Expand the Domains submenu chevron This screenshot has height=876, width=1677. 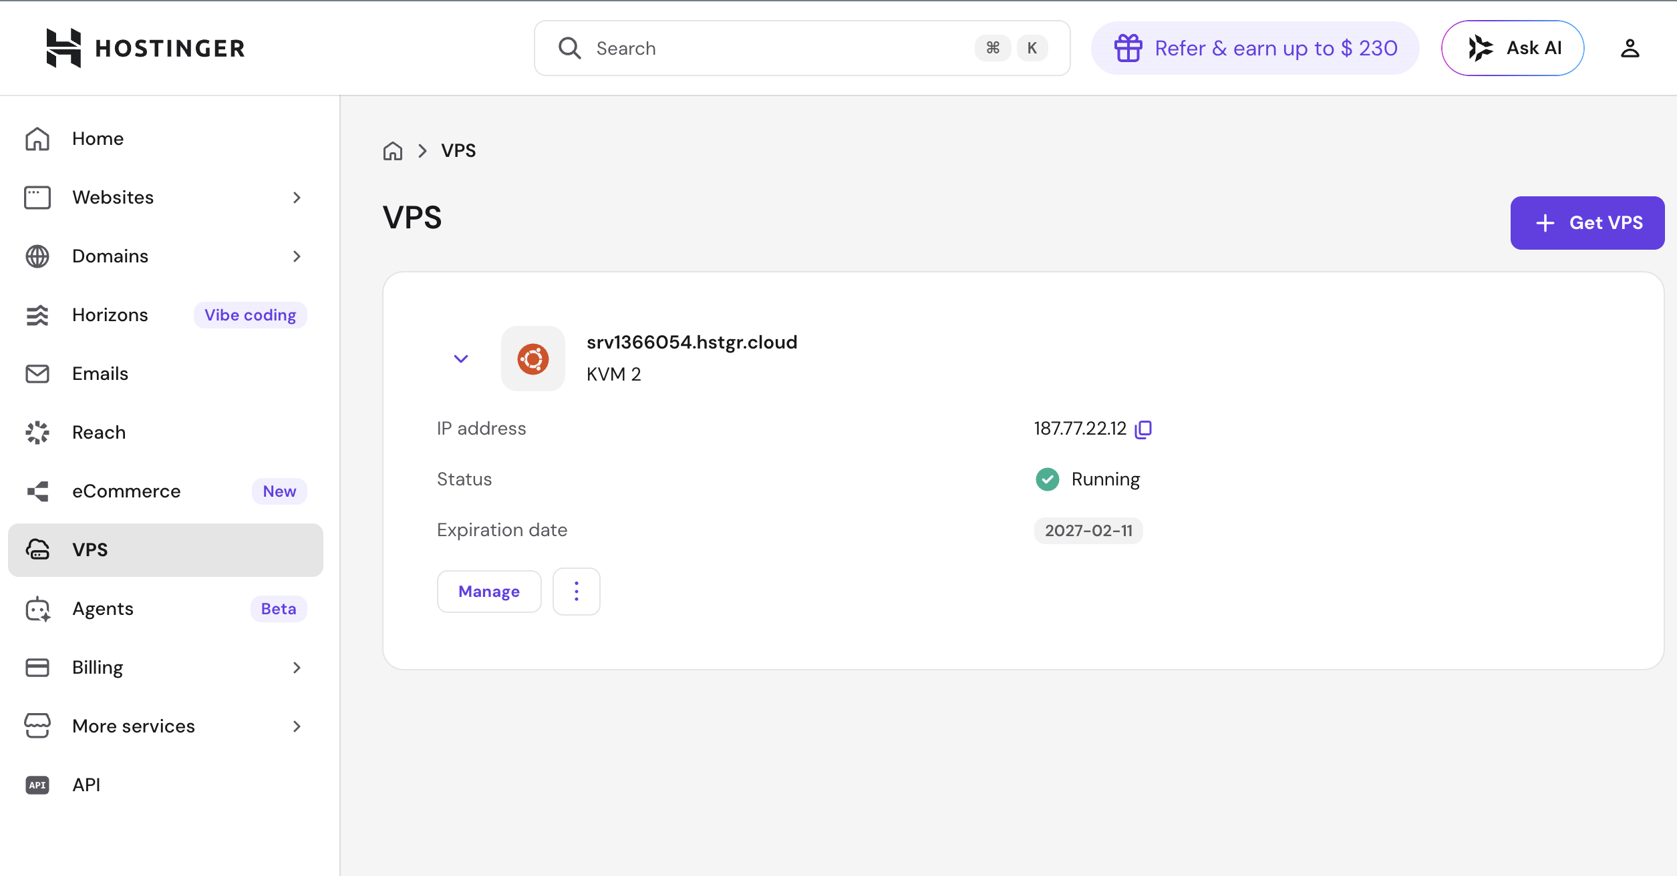tap(297, 256)
